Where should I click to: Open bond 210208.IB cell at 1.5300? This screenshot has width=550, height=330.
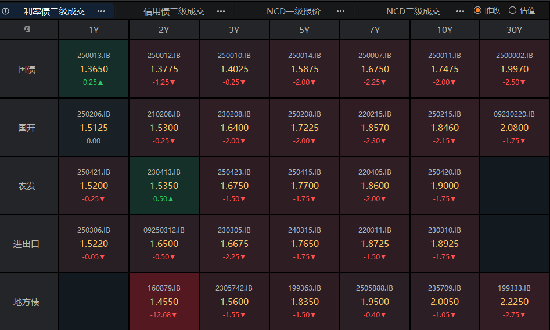tap(164, 127)
